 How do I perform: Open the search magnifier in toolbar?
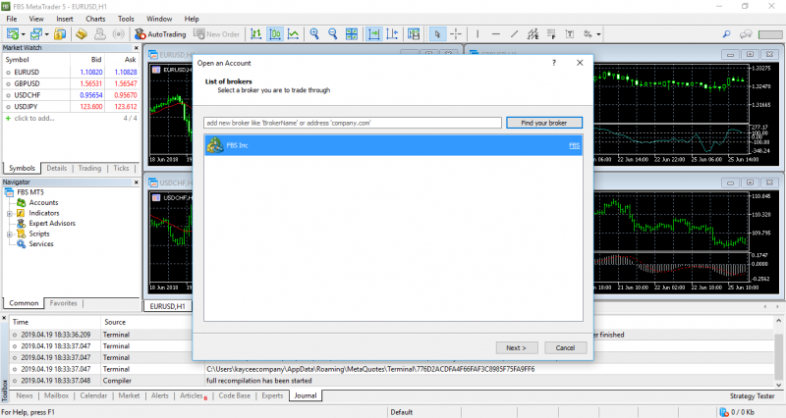click(x=726, y=34)
